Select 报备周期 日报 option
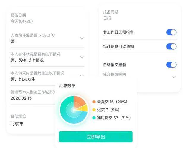Viewport: 190px width, 148px height. point(107,18)
